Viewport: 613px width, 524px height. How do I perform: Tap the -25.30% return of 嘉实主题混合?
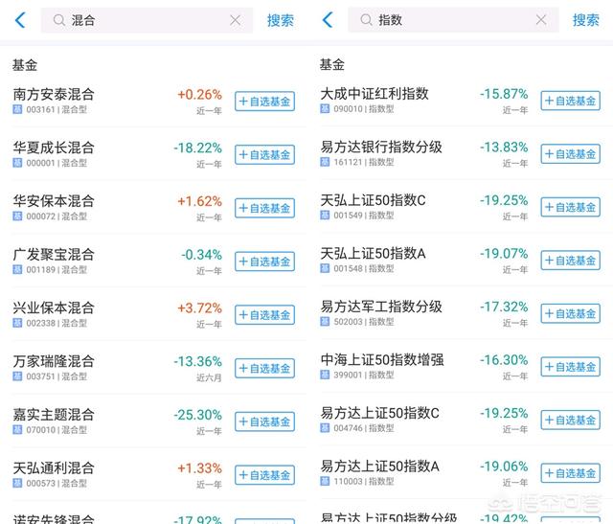pos(198,415)
